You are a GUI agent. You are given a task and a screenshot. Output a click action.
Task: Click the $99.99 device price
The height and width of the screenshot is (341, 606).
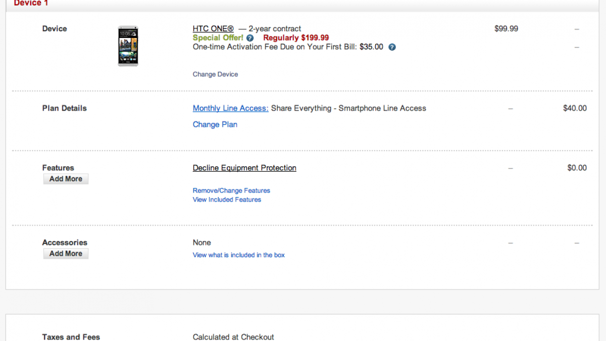pyautogui.click(x=506, y=29)
